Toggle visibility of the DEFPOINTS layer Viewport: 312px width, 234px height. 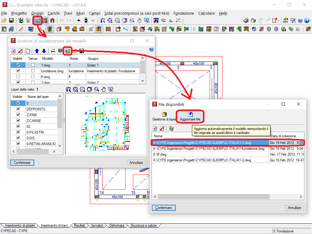[x=18, y=109]
